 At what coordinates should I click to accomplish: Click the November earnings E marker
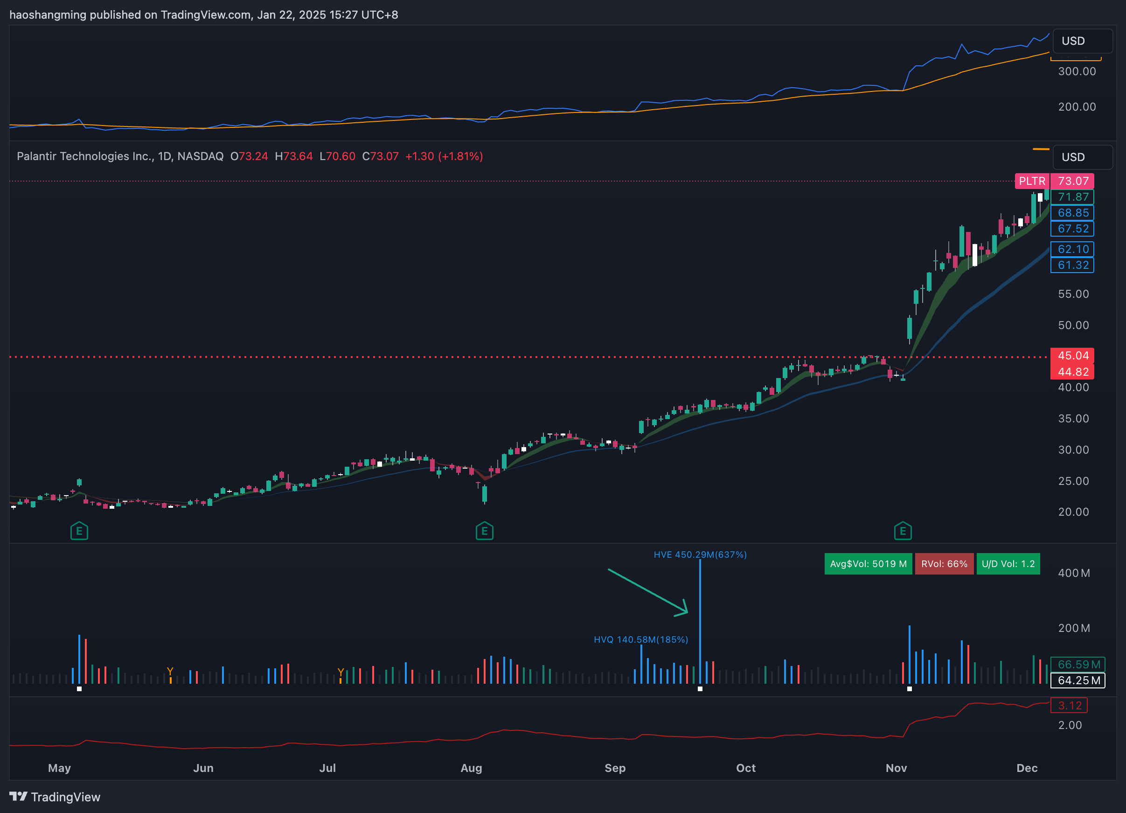(x=903, y=532)
